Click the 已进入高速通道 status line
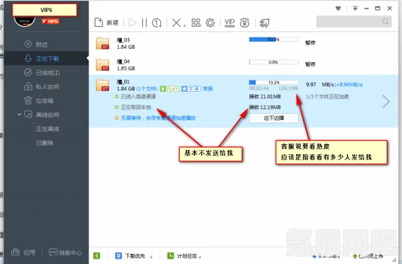The height and width of the screenshot is (264, 402). [x=138, y=96]
